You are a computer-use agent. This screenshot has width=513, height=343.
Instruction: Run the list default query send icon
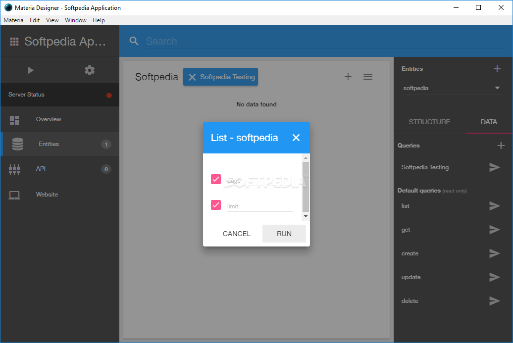pos(494,206)
